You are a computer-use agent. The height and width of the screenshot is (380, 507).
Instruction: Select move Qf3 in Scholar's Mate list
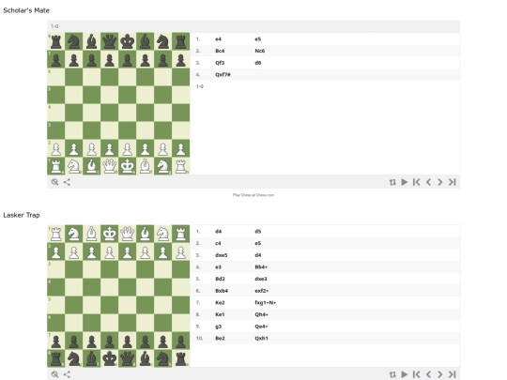tap(220, 63)
